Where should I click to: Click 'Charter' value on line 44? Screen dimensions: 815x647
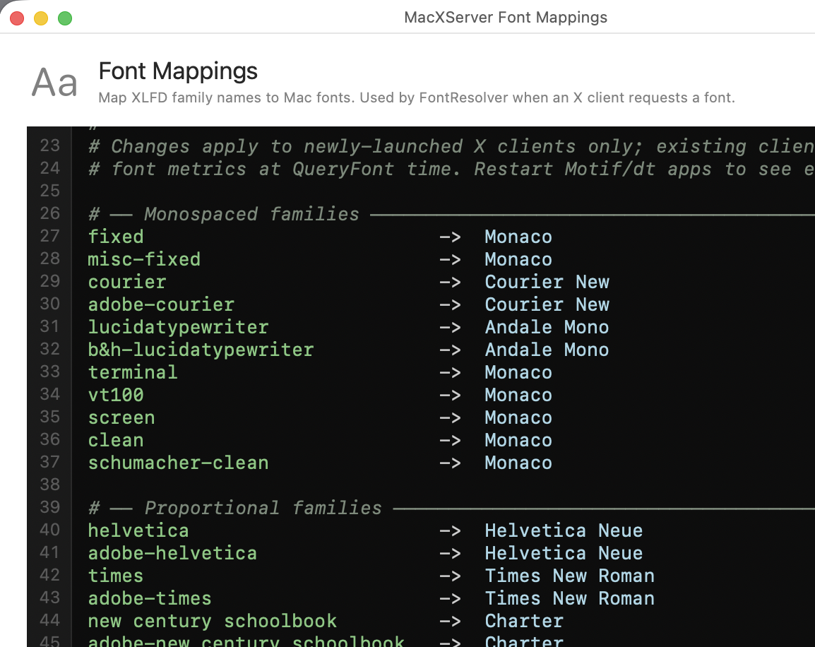(x=524, y=621)
